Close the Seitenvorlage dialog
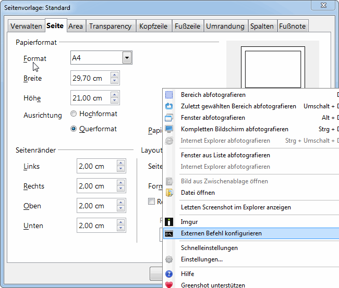Screen dimensions: 339x288 tap(323, 5)
